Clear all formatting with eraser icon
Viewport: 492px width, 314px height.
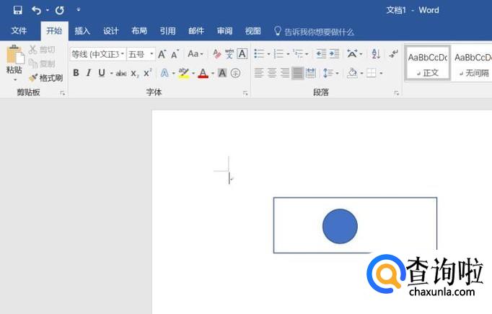pos(217,54)
